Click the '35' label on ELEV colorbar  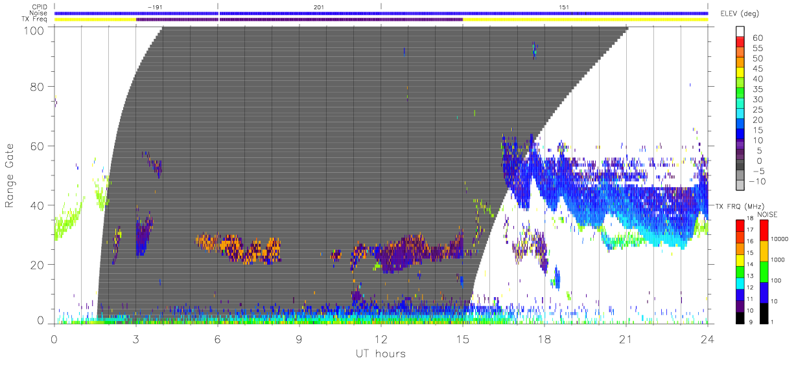(x=758, y=89)
